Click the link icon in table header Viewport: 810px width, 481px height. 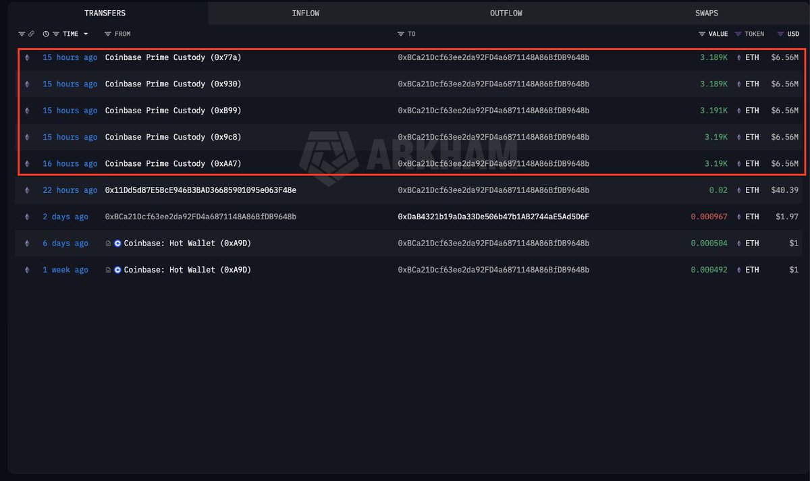[31, 34]
